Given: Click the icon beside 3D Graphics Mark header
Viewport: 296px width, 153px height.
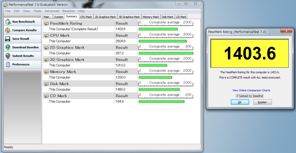Looking at the screenshot, I should (46, 59).
